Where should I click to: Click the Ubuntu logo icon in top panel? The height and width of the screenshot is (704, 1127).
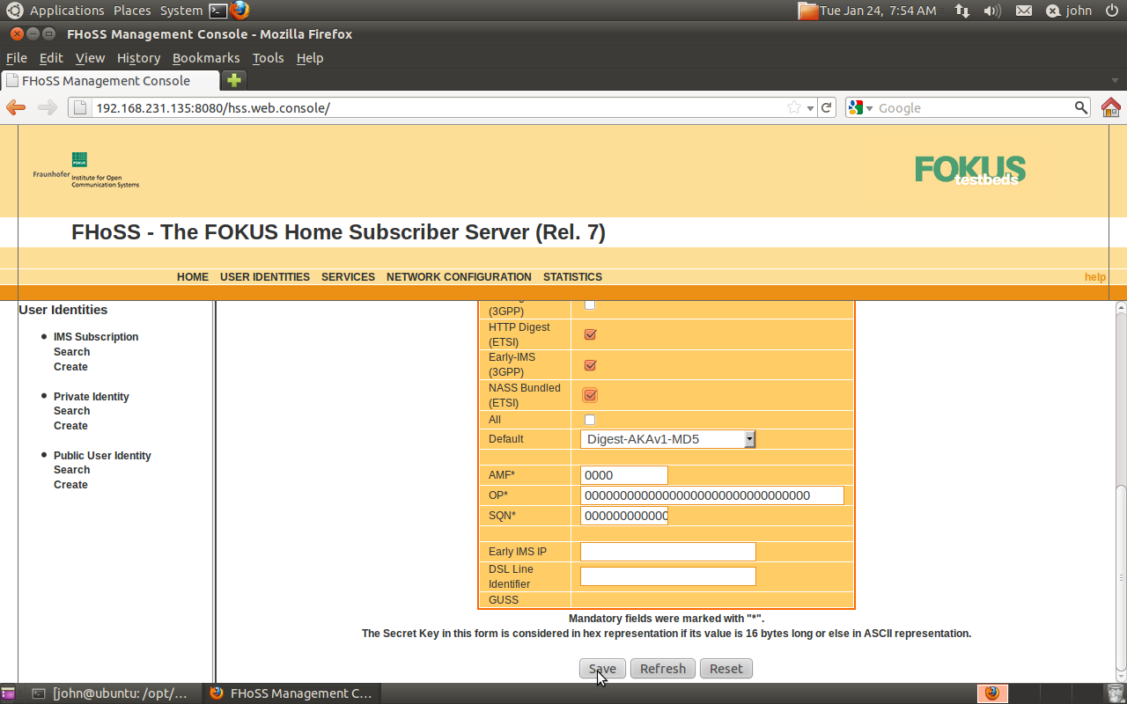[15, 11]
